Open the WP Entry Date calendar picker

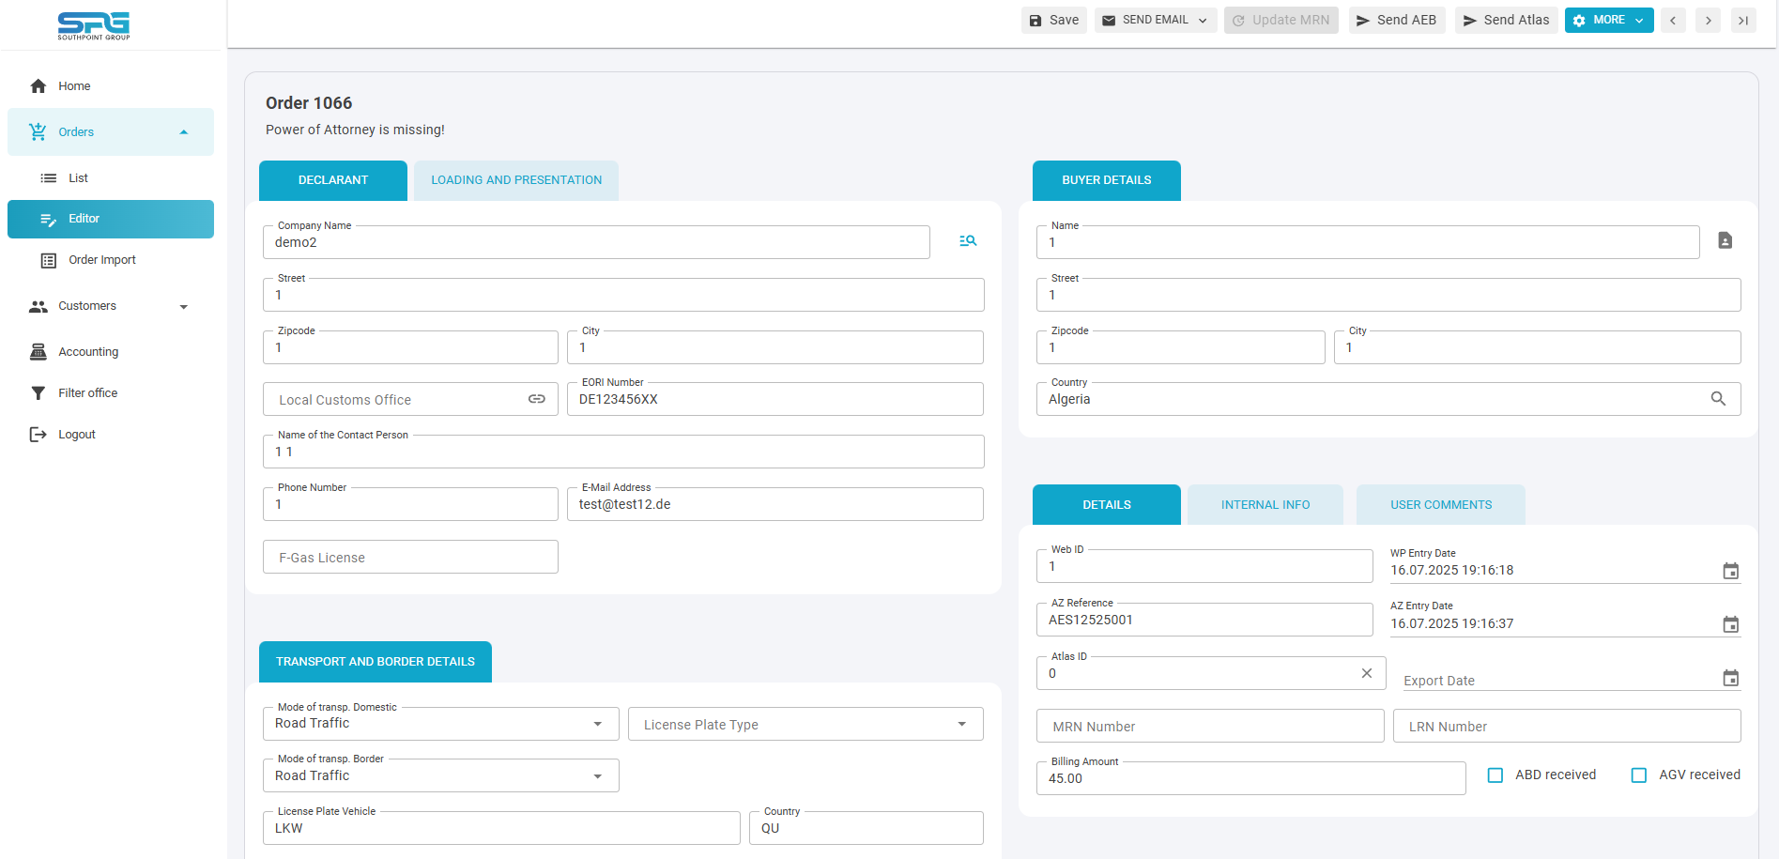1730,571
